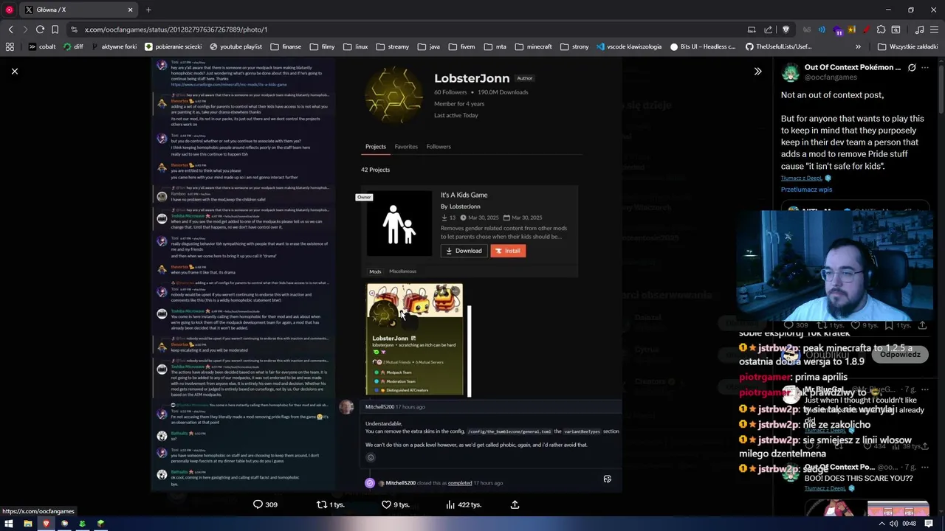Expand the strony bookmark folder

(574, 46)
